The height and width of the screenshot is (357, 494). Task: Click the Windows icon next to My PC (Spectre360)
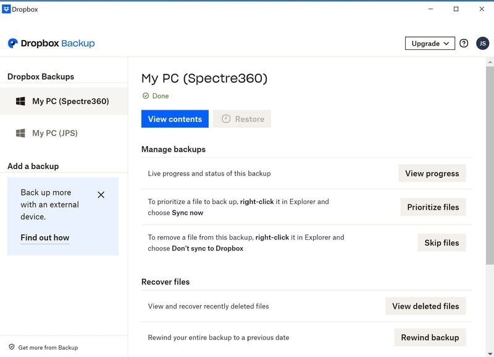pyautogui.click(x=20, y=101)
